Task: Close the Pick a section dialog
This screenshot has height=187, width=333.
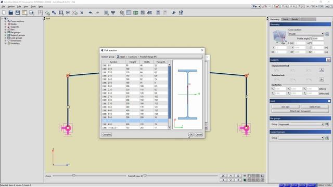Action: coord(202,50)
